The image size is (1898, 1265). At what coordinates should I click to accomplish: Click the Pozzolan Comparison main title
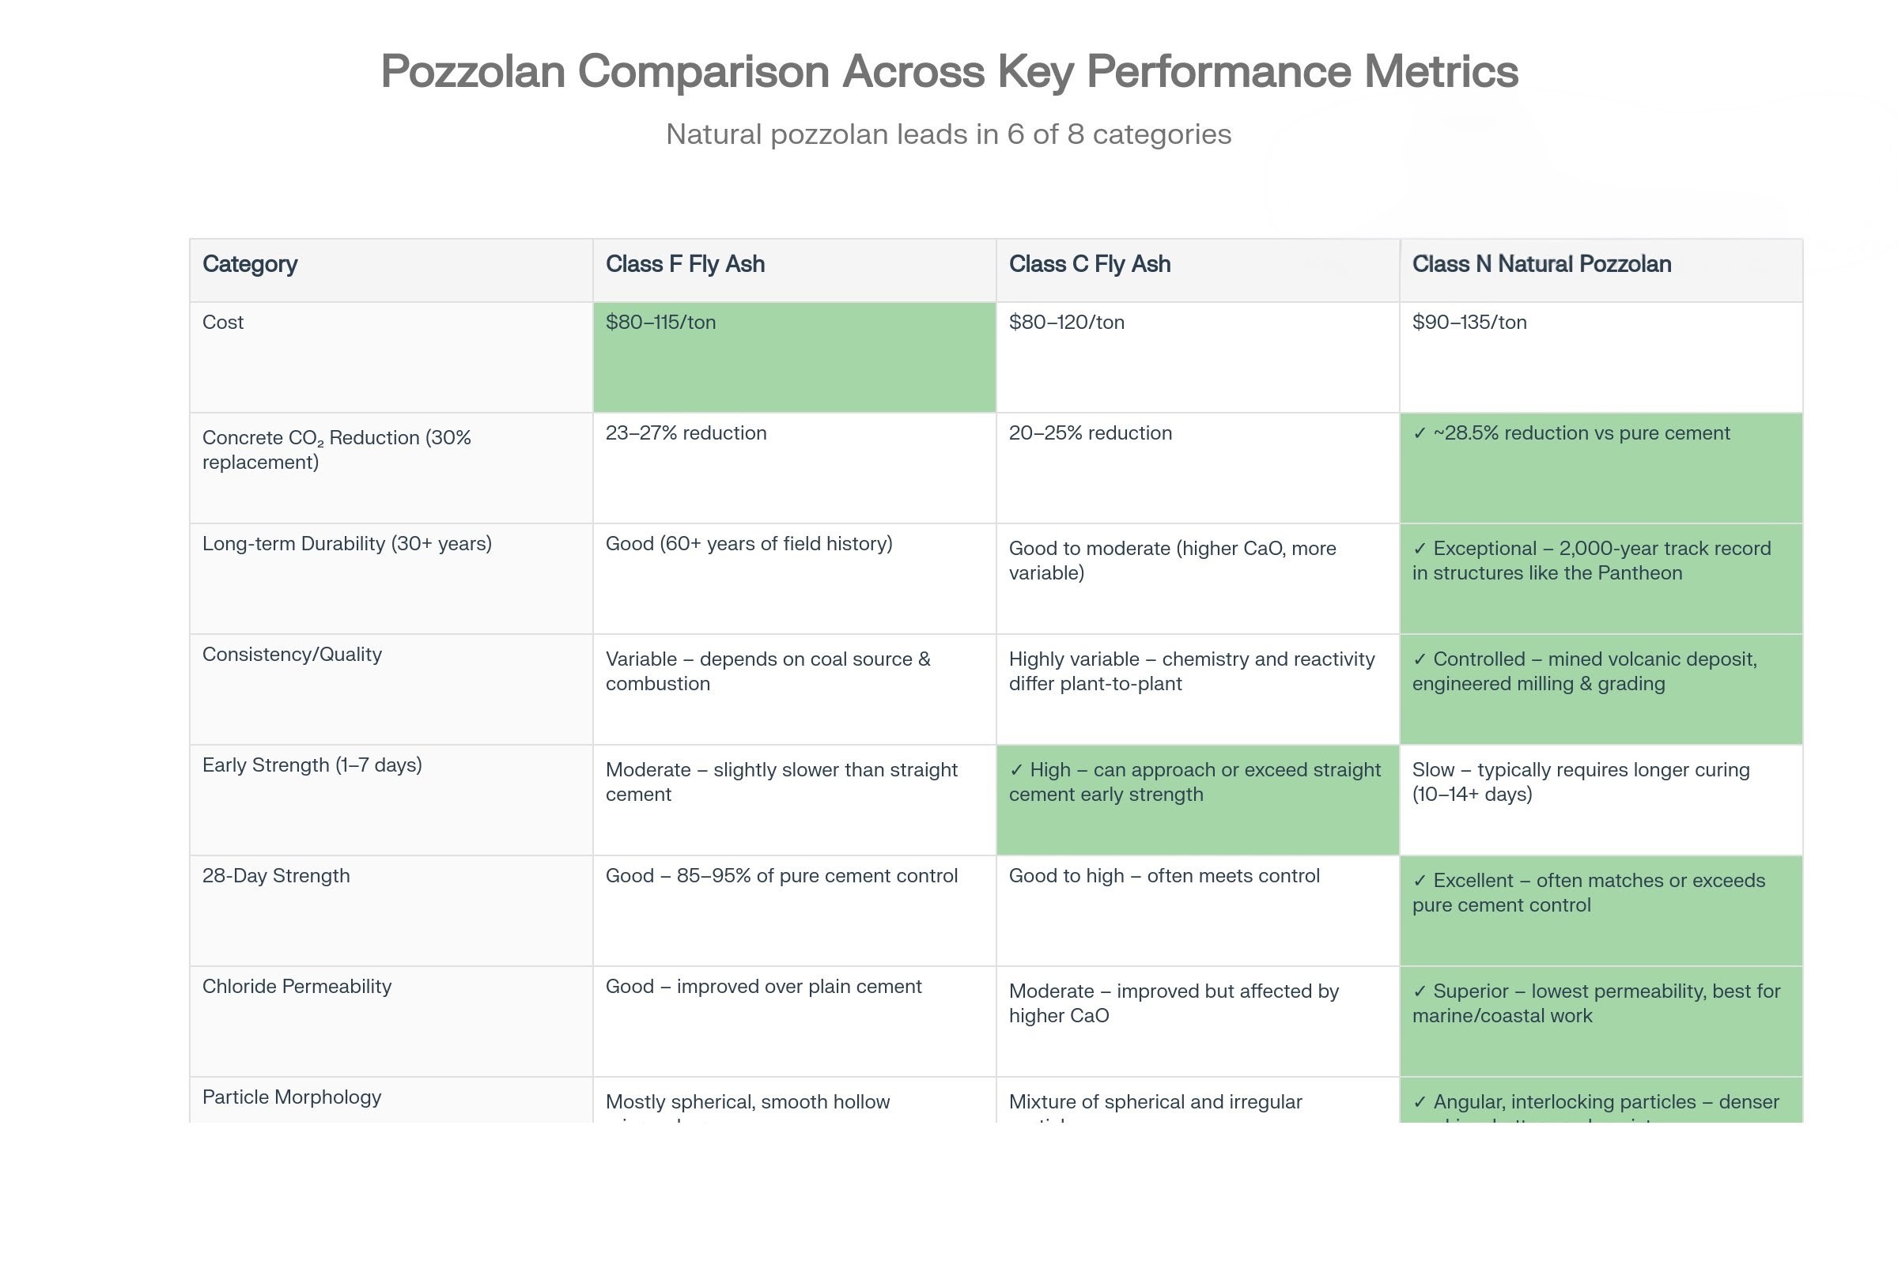tap(949, 71)
